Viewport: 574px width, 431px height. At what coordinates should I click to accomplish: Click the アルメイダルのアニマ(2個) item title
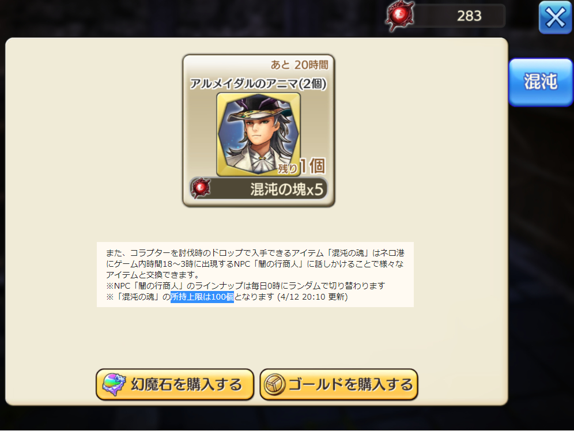[258, 84]
